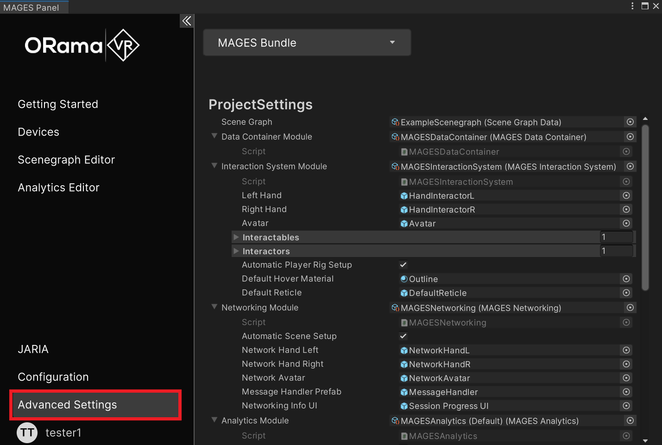The height and width of the screenshot is (445, 662).
Task: Open the Analytics Editor page
Action: (x=58, y=188)
